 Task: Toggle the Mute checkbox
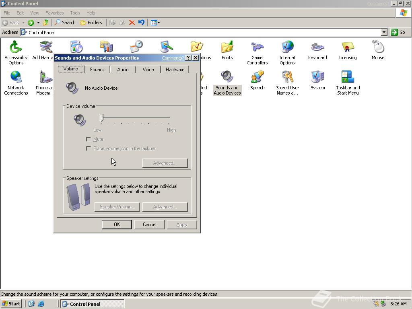click(x=89, y=139)
